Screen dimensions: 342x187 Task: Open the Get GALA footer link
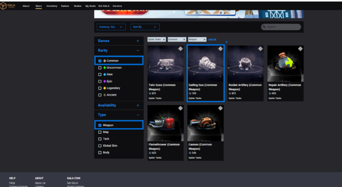(72, 183)
